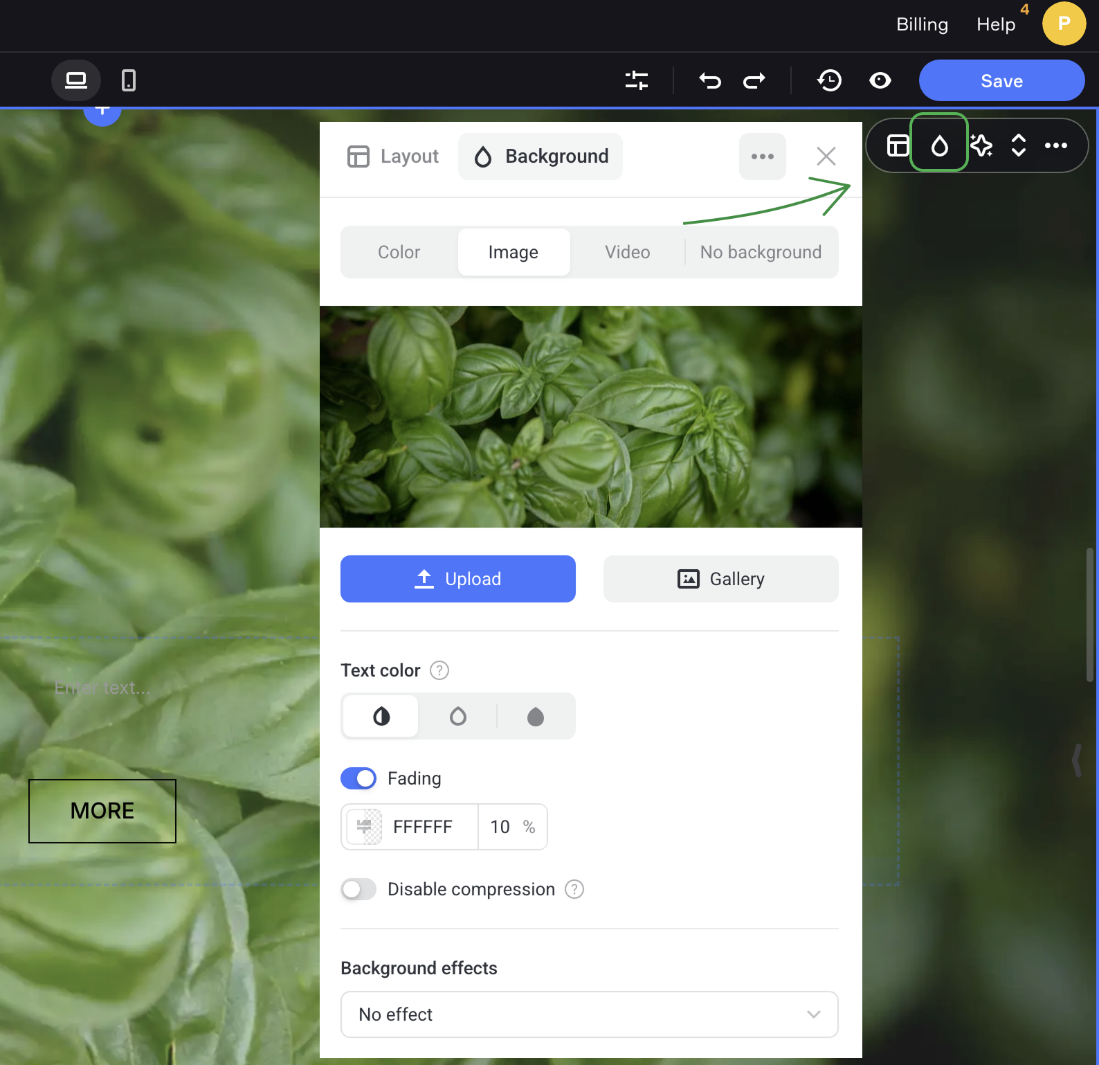Switch to the Layout tab

pos(393,156)
